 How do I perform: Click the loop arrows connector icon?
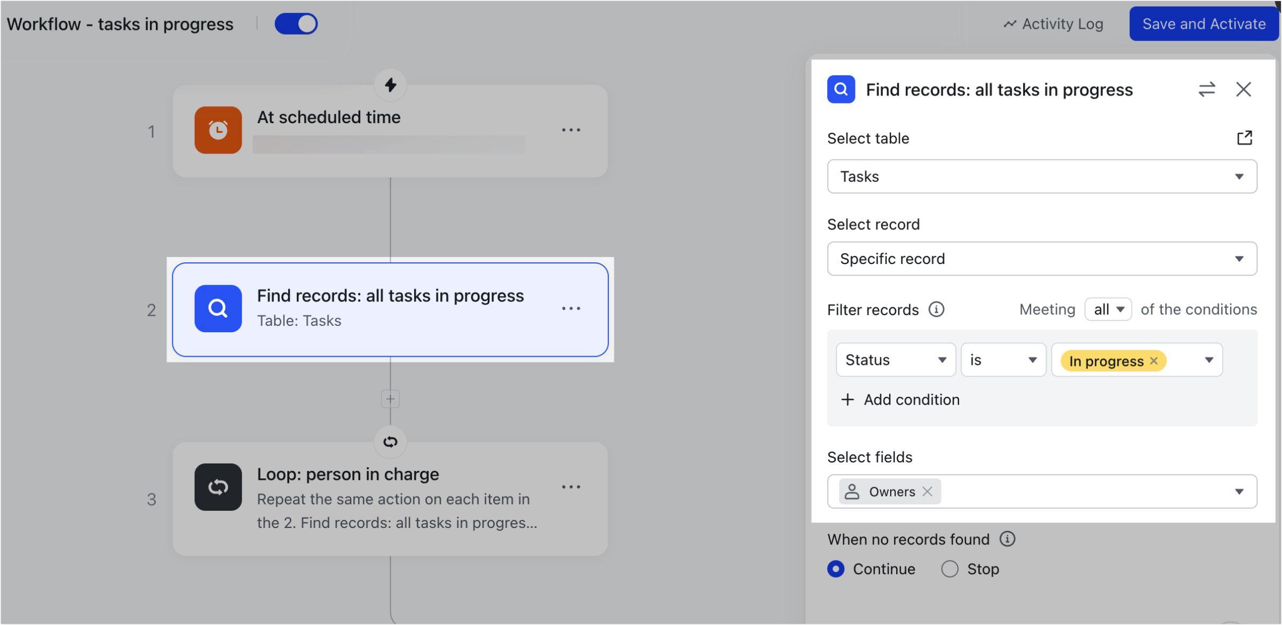391,442
